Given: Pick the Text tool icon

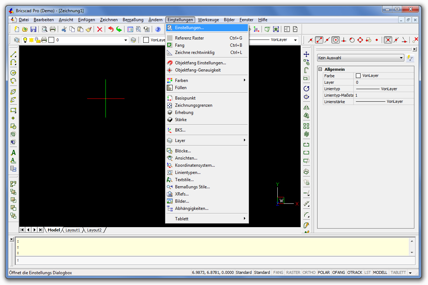Looking at the screenshot, I should coord(13,153).
